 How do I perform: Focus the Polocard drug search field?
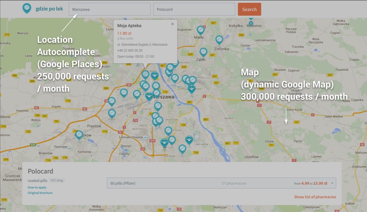pos(194,10)
